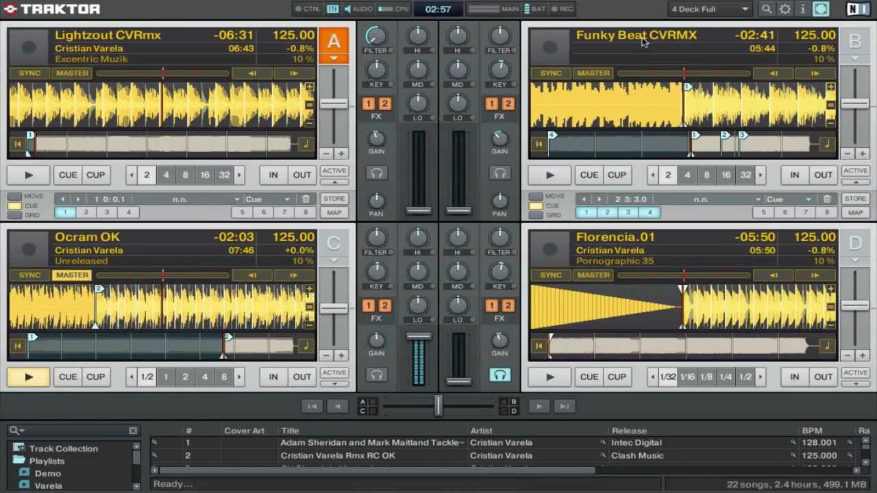The image size is (877, 493).
Task: Clear the browser search field X icon
Action: (x=133, y=431)
